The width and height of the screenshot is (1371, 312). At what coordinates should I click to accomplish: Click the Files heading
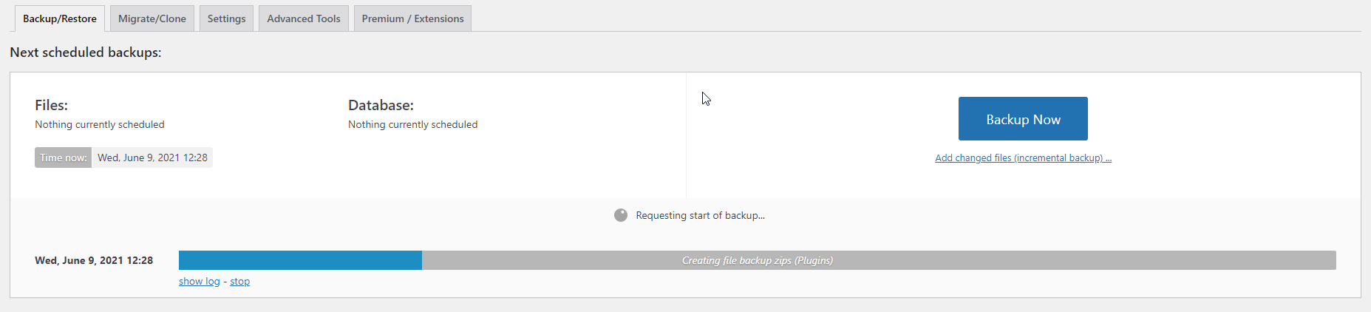click(x=51, y=105)
